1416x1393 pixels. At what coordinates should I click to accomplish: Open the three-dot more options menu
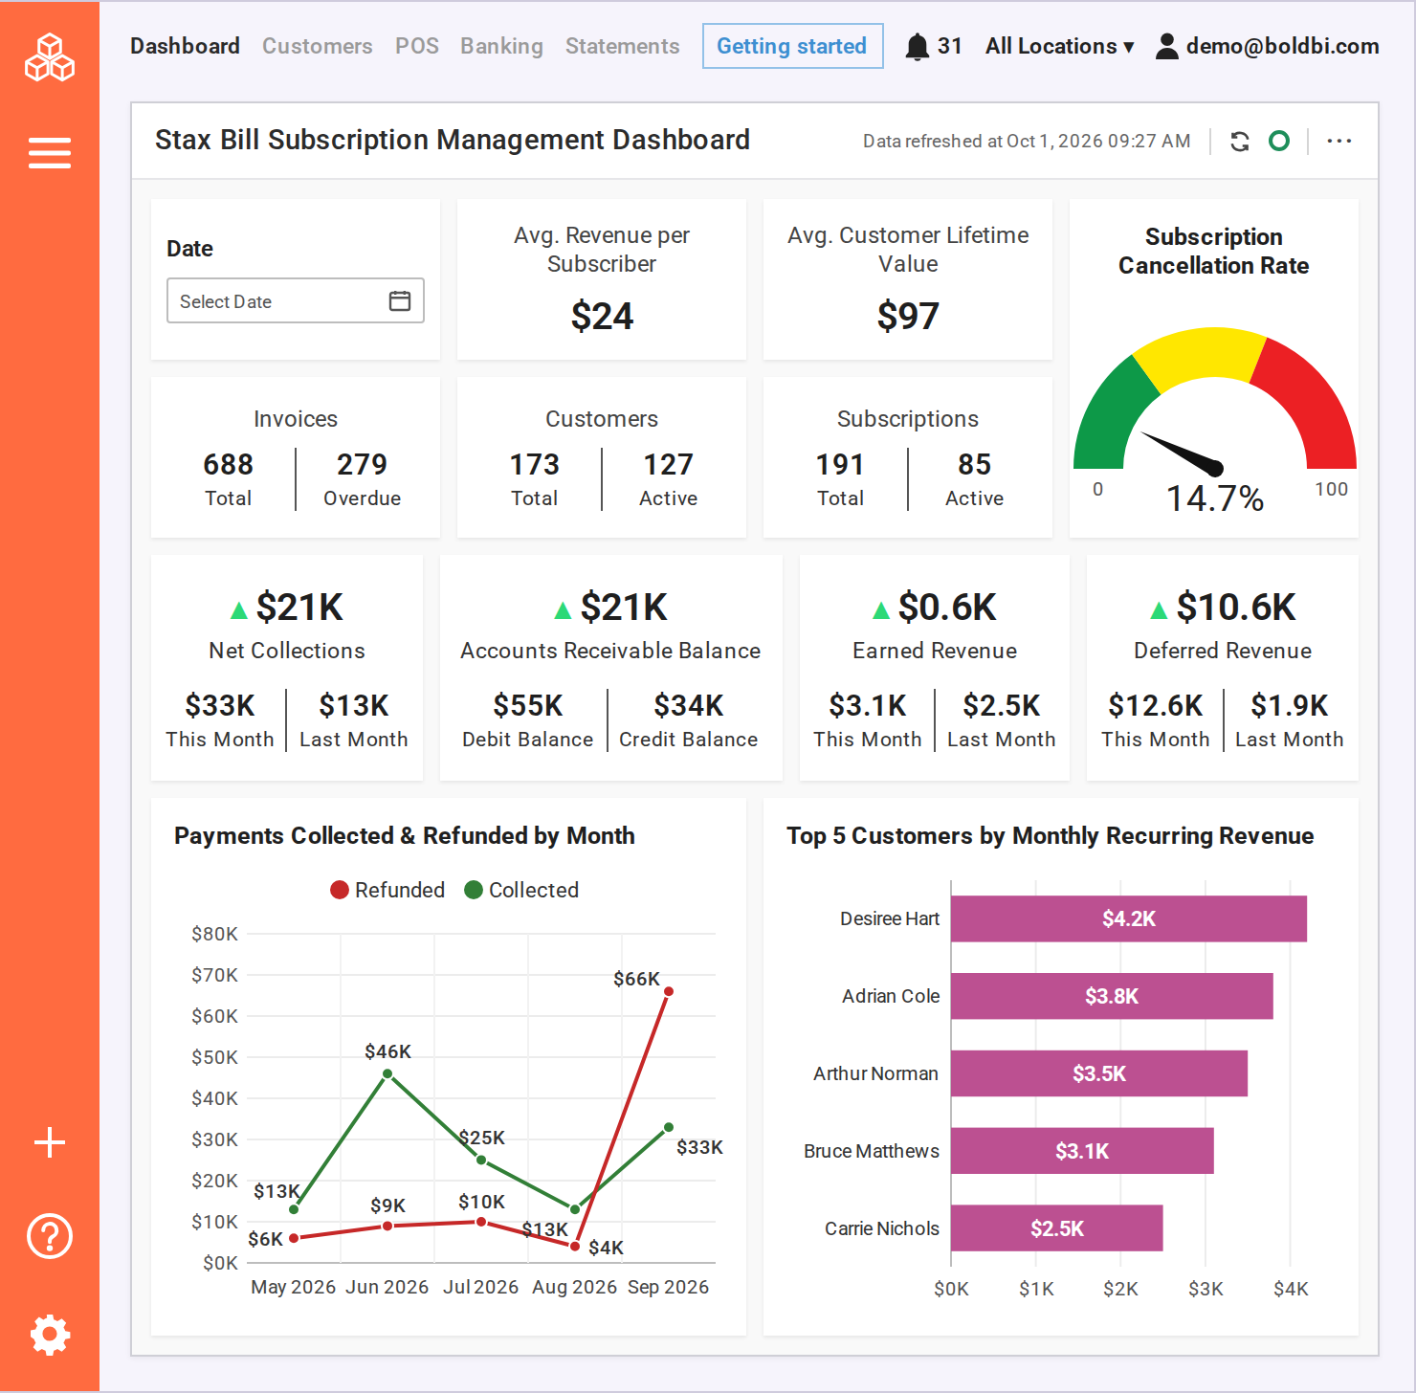click(1339, 142)
